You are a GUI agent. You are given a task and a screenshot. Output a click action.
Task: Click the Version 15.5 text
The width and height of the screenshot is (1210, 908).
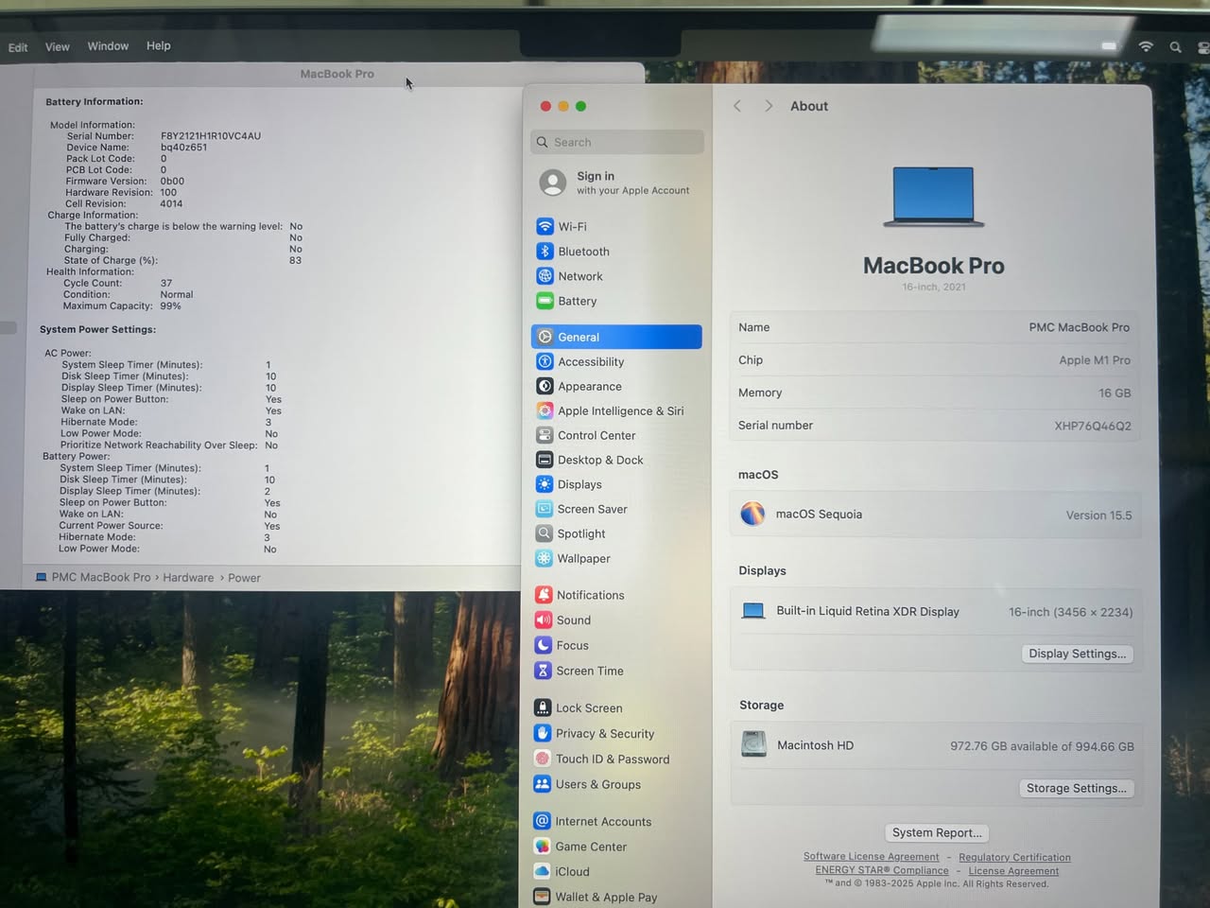click(x=1098, y=515)
